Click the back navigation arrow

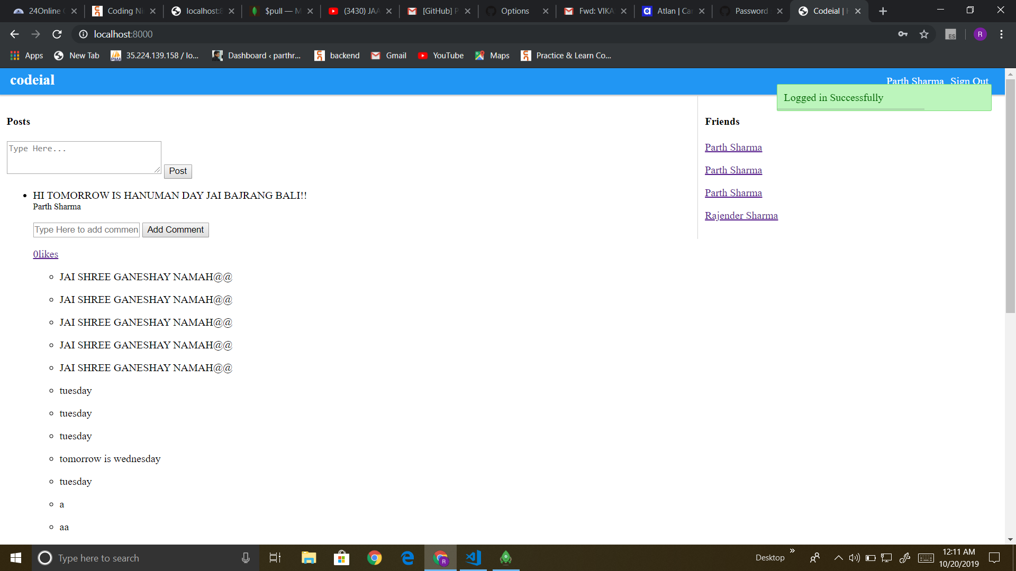coord(14,34)
